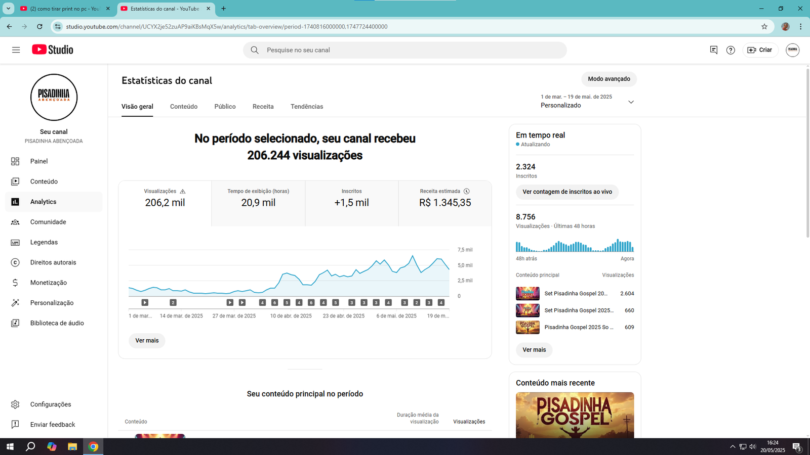810x455 pixels.
Task: Open Legendas in the sidebar
Action: click(x=54, y=242)
